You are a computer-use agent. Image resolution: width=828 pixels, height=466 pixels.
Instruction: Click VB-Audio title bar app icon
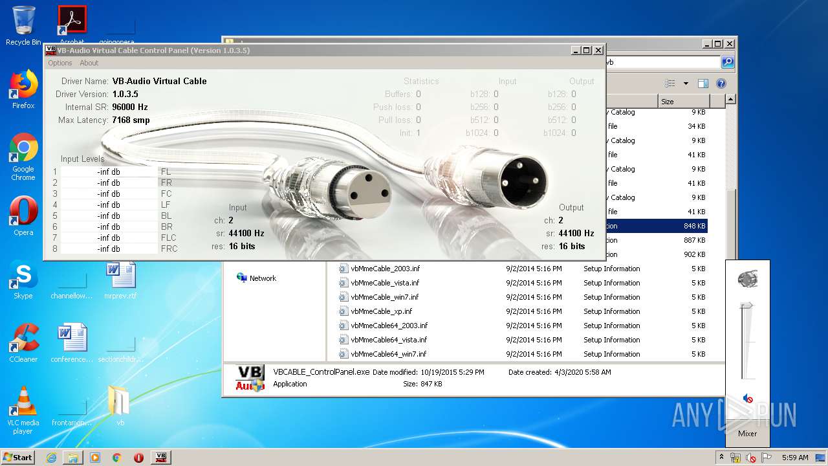pyautogui.click(x=50, y=50)
